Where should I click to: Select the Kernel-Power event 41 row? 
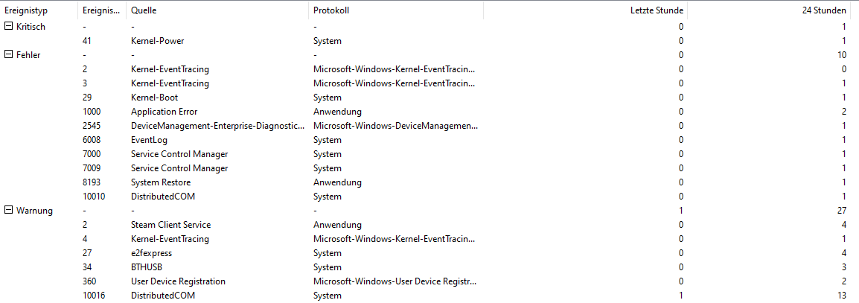(429, 40)
